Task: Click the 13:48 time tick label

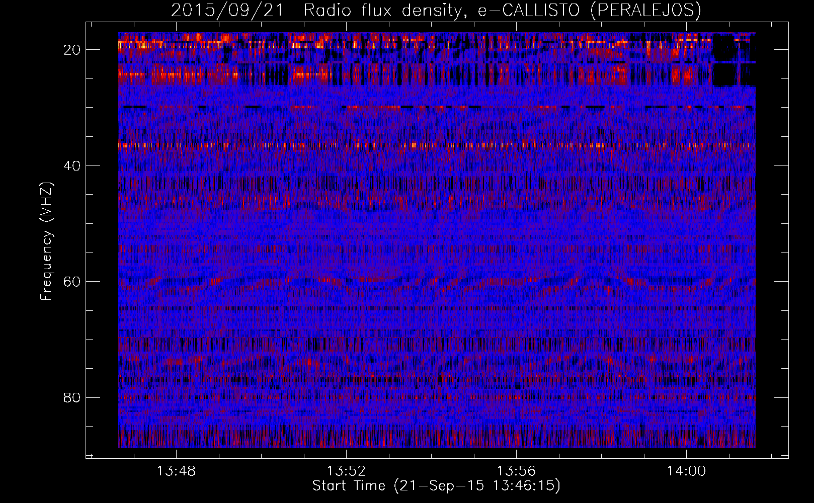Action: [176, 471]
